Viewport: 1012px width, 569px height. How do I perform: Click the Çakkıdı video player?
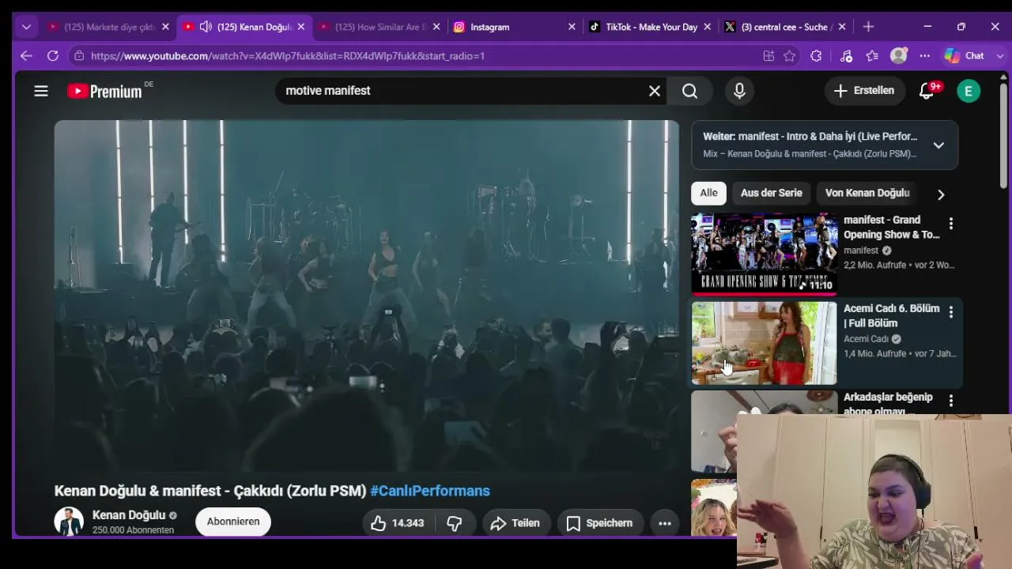tap(367, 296)
